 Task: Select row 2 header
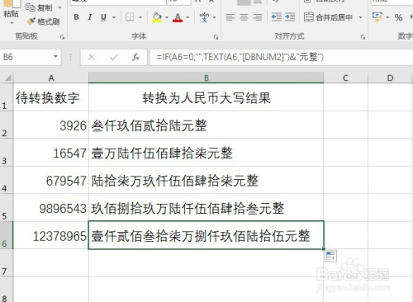6,125
